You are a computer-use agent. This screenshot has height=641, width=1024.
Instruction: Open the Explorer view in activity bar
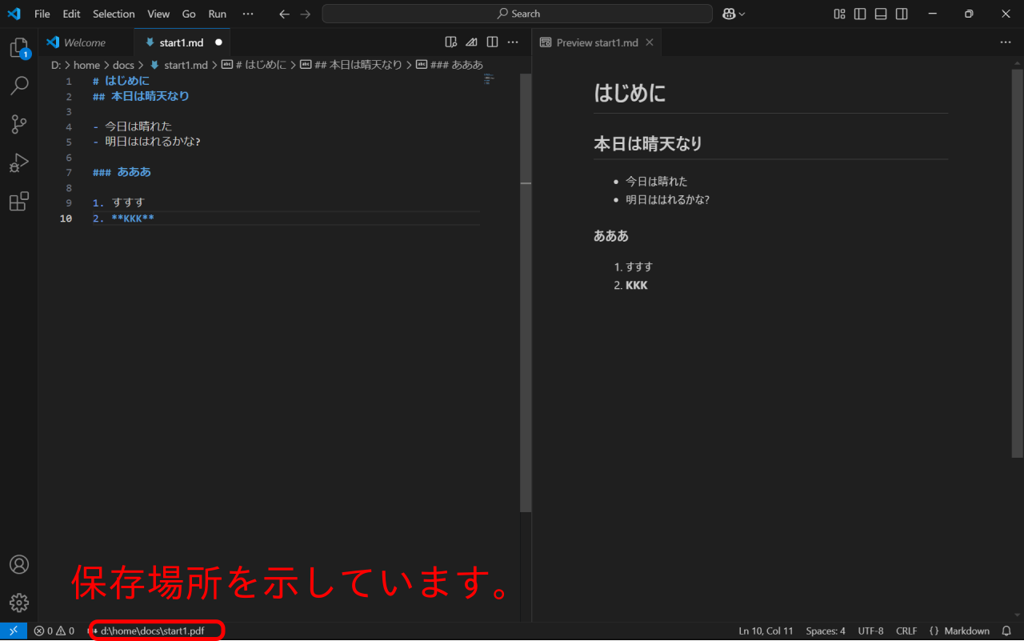click(18, 48)
